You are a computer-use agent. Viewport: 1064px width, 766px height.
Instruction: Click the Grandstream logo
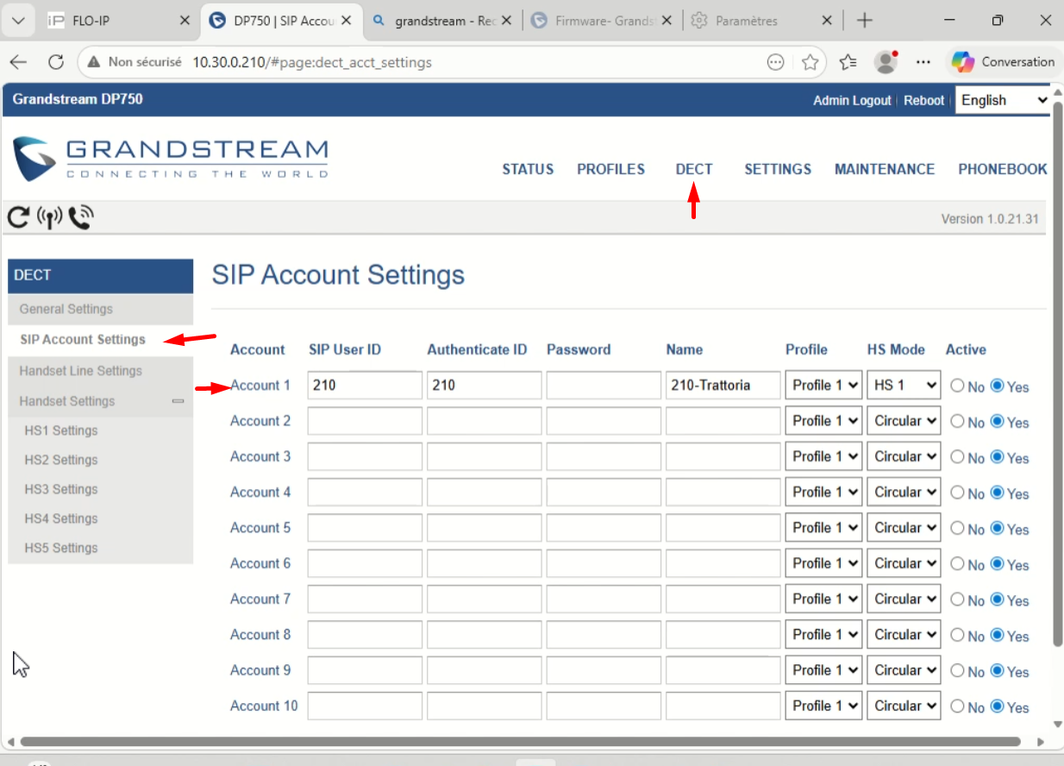171,157
